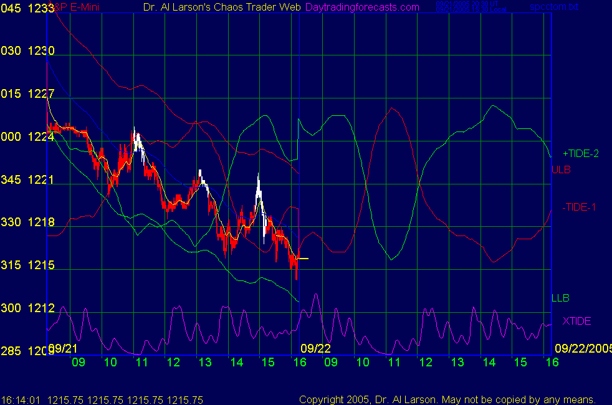612x405 pixels.
Task: Select the XTIDE legend label
Action: coord(576,321)
